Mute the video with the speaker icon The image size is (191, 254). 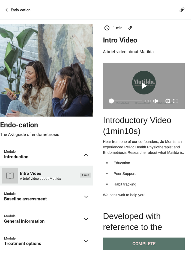[x=156, y=101]
